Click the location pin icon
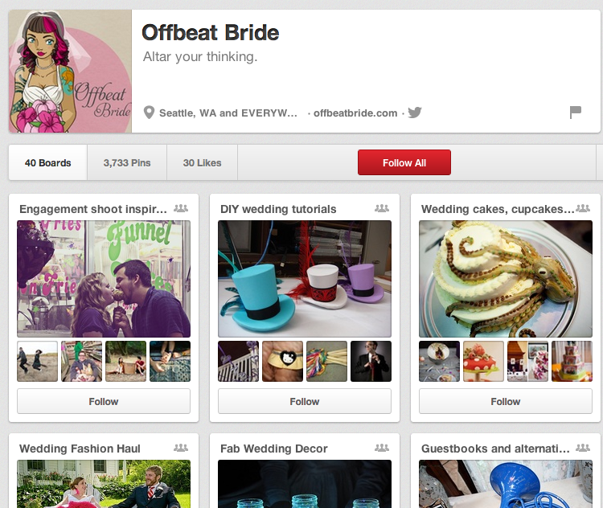 tap(149, 113)
